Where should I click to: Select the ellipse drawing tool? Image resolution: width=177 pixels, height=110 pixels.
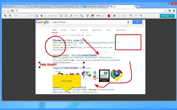[x=61, y=16]
